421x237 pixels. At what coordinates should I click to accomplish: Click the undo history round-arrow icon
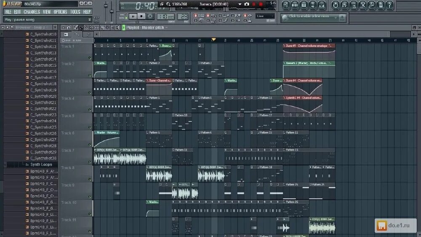coord(336,5)
